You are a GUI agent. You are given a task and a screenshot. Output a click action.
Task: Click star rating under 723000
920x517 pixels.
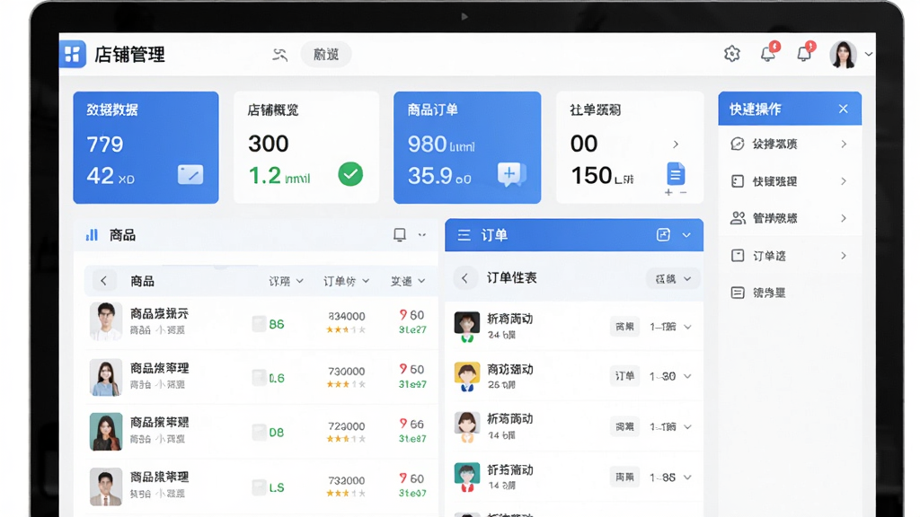(x=346, y=438)
